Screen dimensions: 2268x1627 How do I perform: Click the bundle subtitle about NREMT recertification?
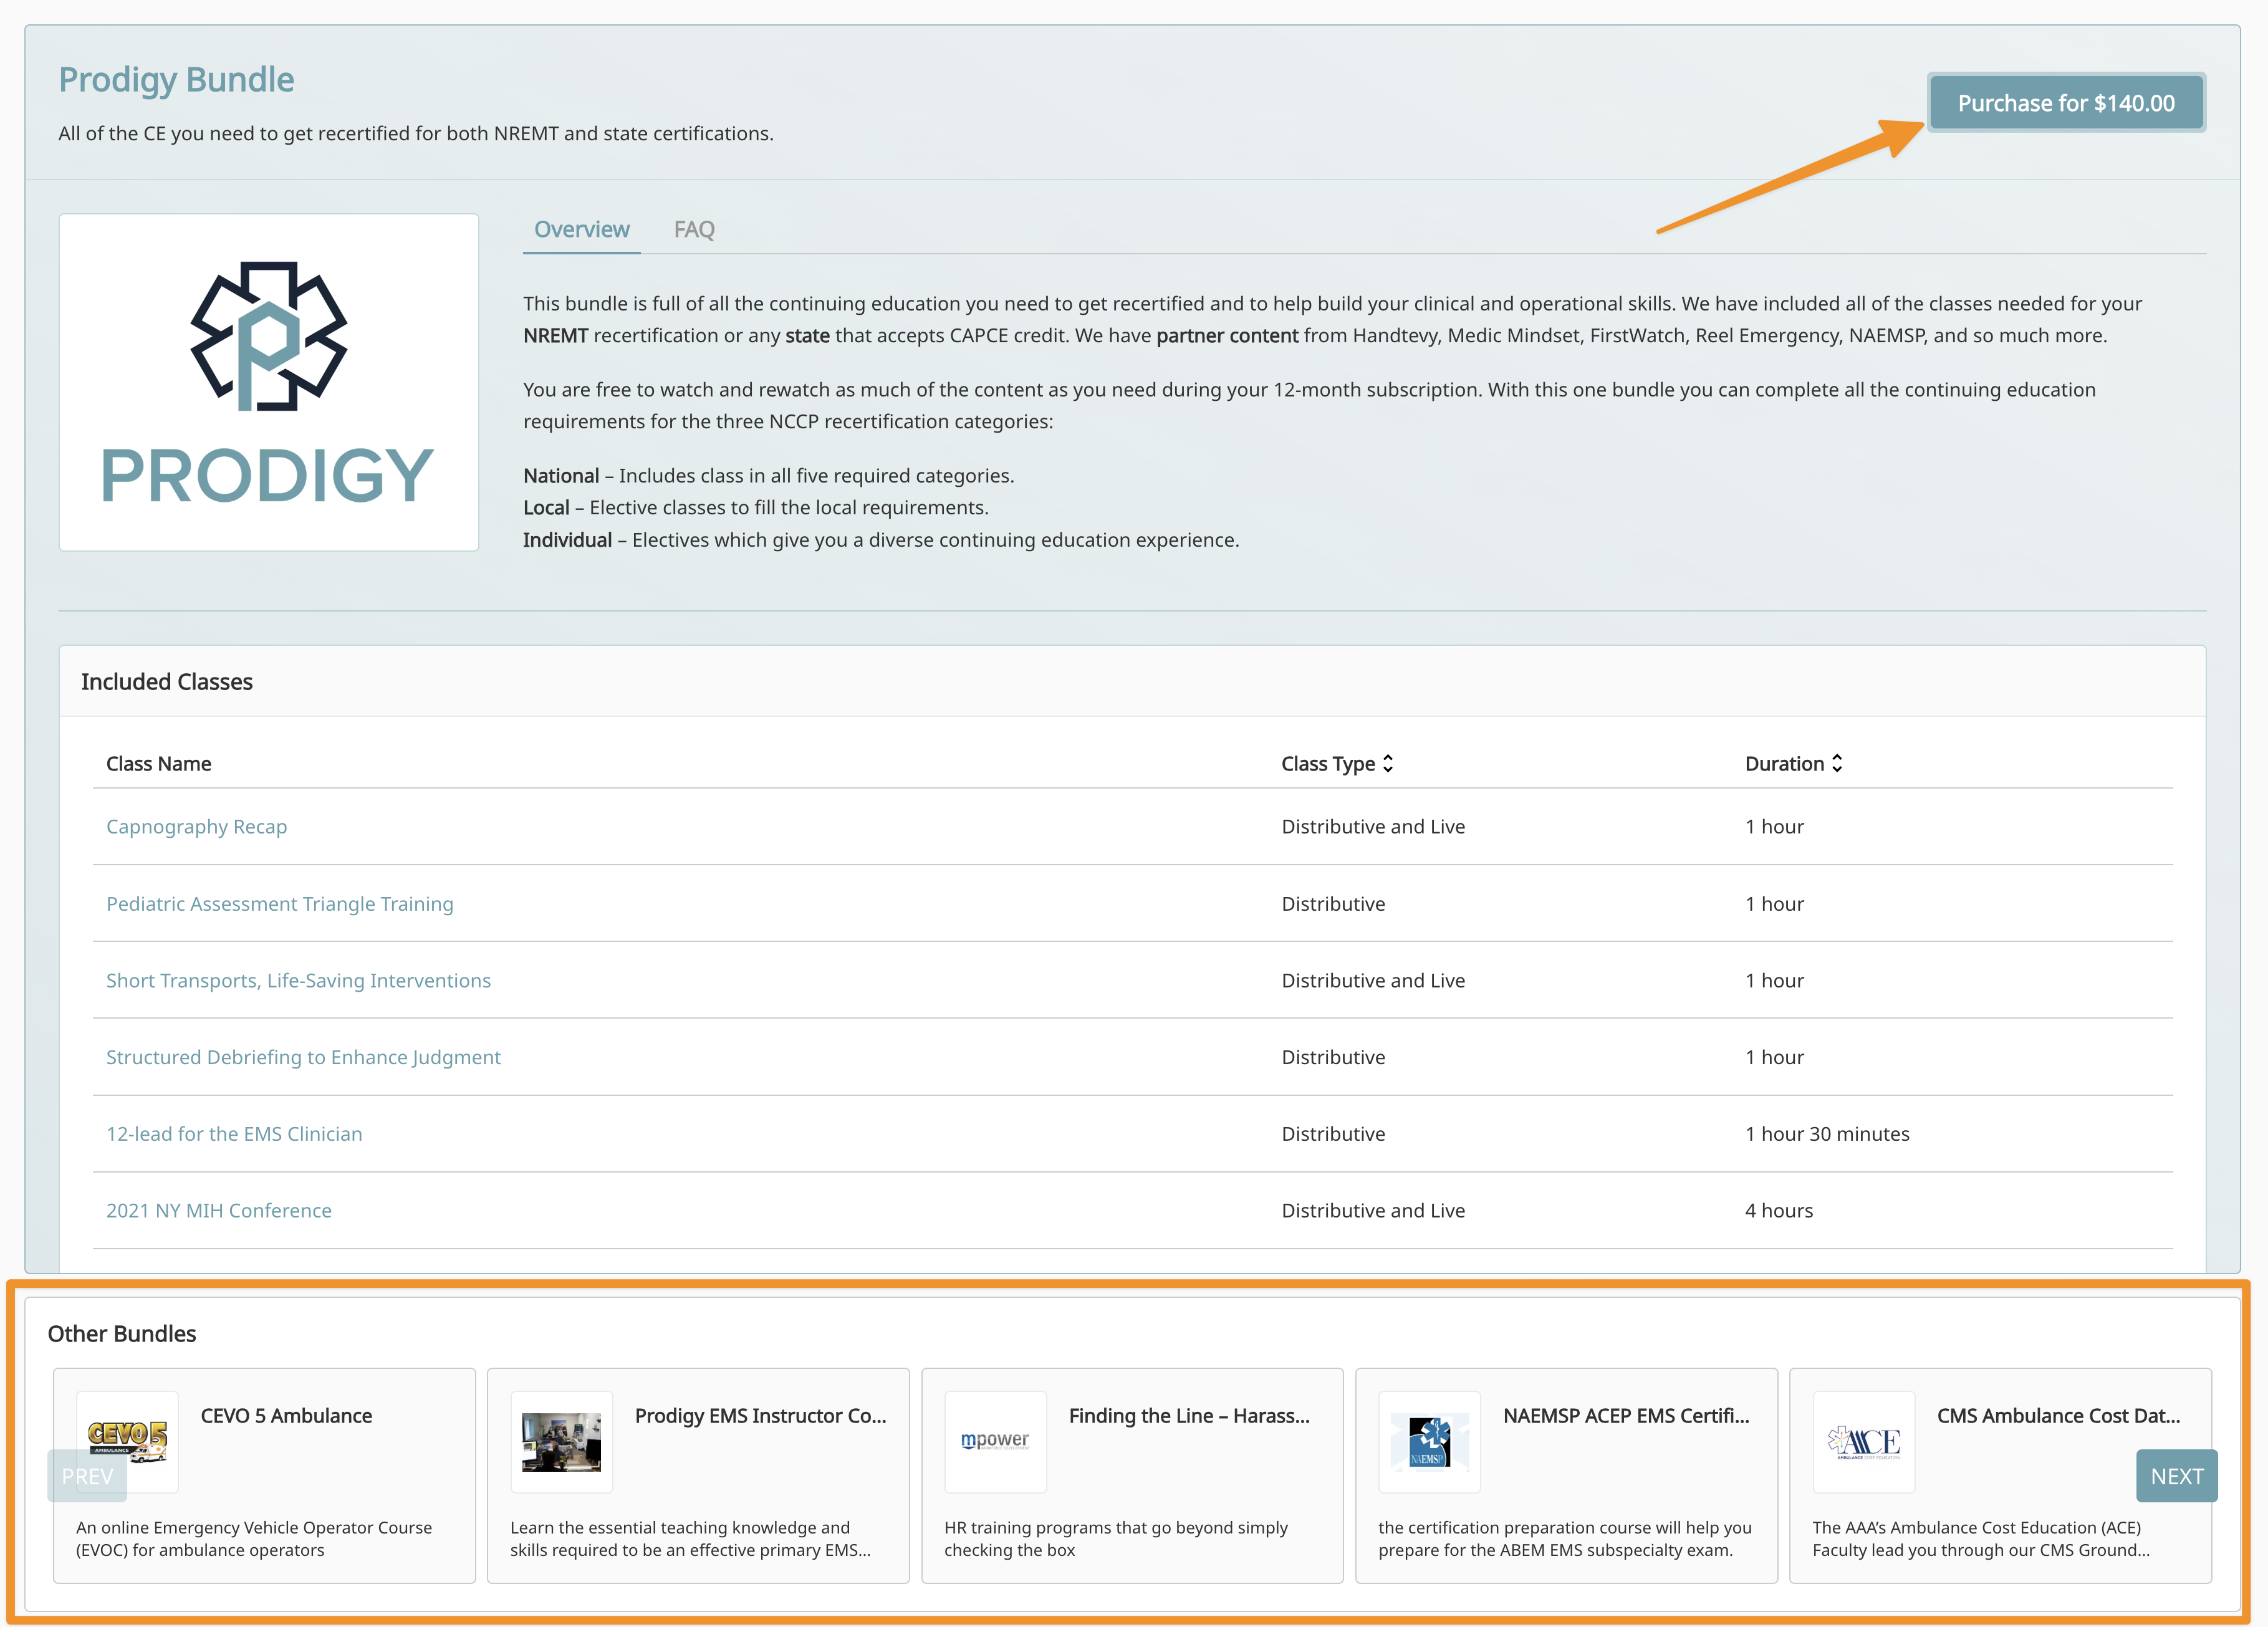pos(416,134)
